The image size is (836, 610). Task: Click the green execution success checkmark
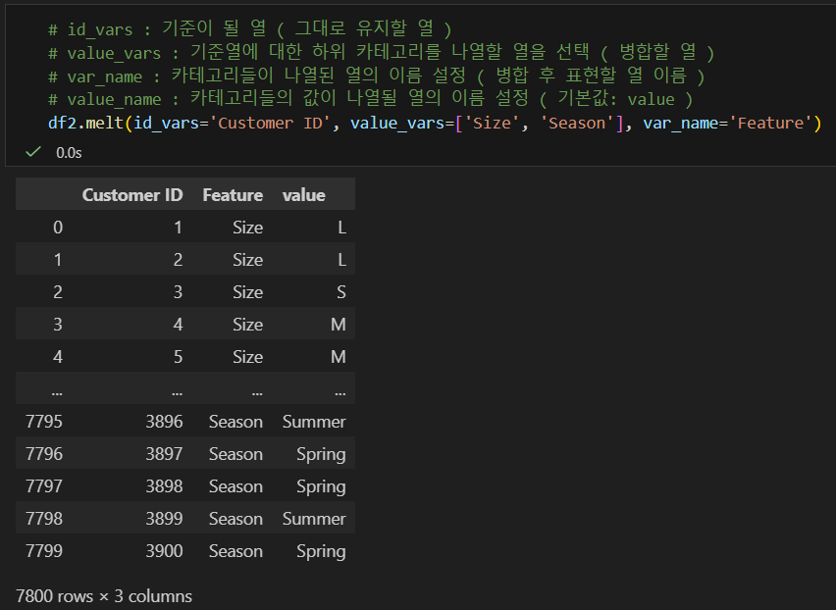point(33,152)
